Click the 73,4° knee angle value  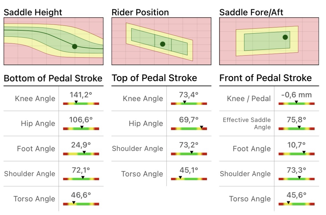pos(189,95)
